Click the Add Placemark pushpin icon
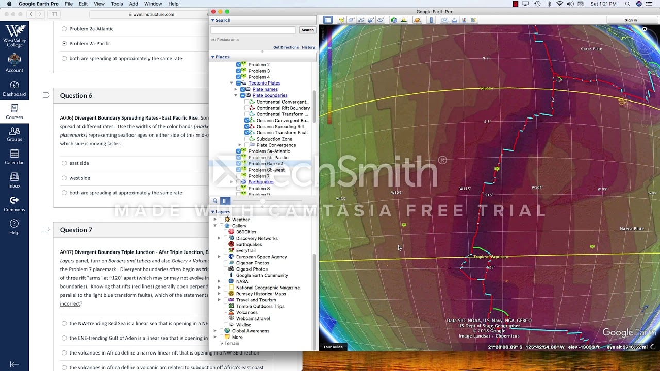The width and height of the screenshot is (660, 371). click(x=341, y=20)
